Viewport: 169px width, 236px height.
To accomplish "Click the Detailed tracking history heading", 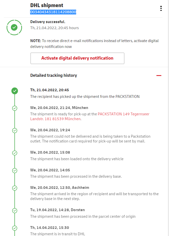I will click(54, 75).
